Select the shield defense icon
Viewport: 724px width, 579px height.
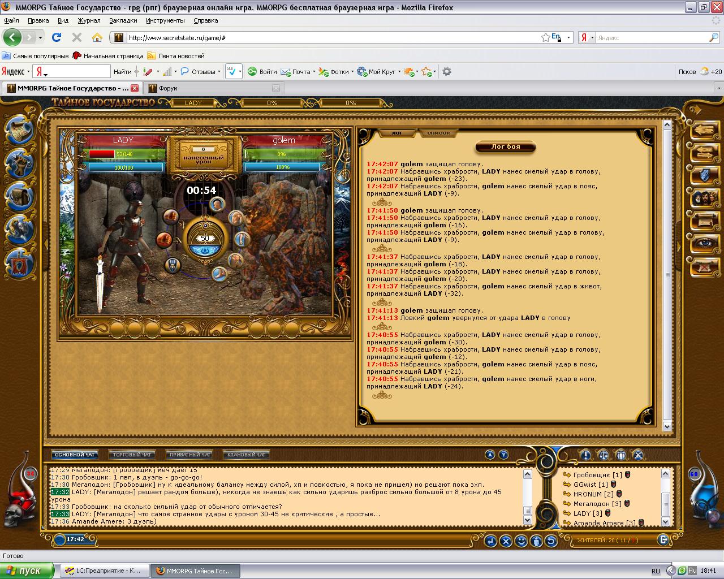(x=172, y=264)
